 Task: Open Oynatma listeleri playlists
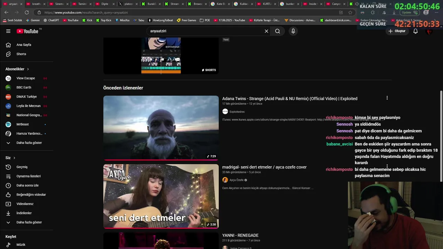pyautogui.click(x=27, y=176)
